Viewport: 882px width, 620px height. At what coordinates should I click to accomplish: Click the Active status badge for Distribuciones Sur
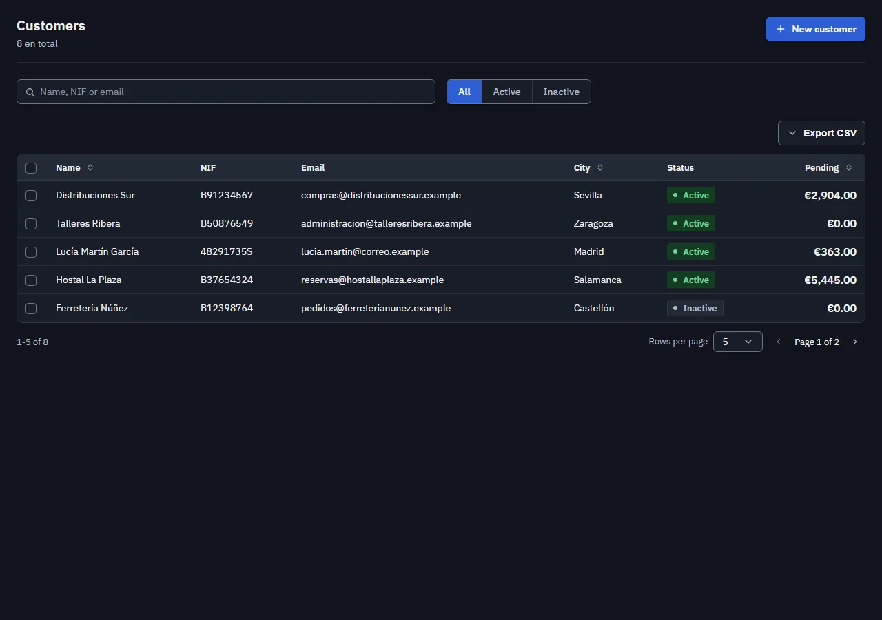(691, 196)
